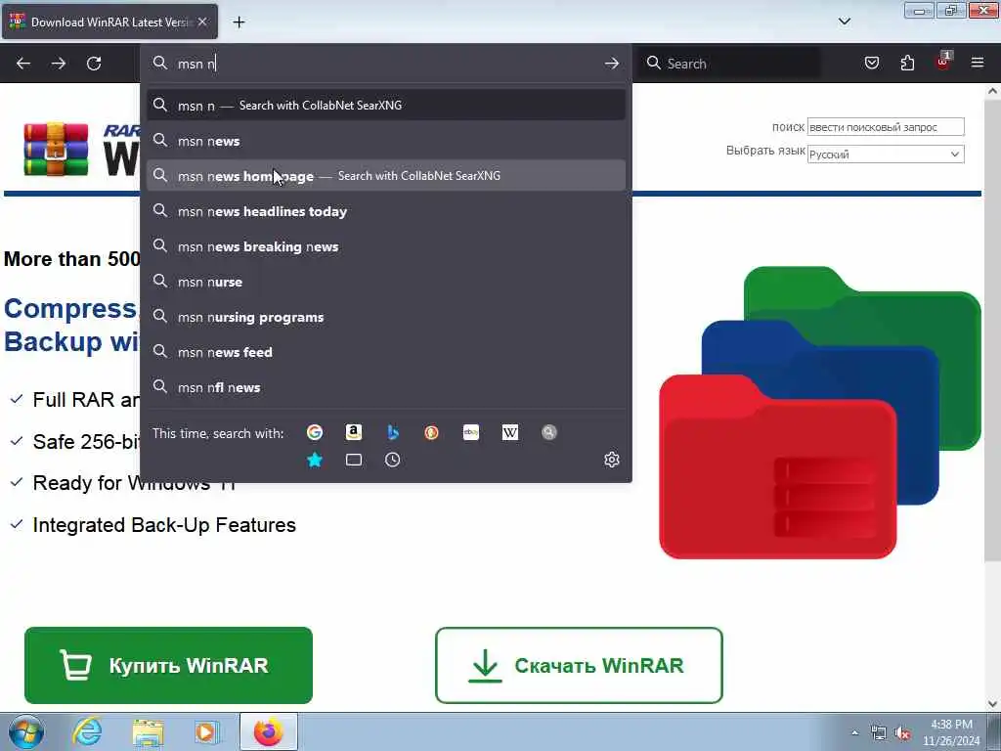Click the 'Integrated Back-Up Features' text
The width and height of the screenshot is (1001, 751).
coord(164,525)
